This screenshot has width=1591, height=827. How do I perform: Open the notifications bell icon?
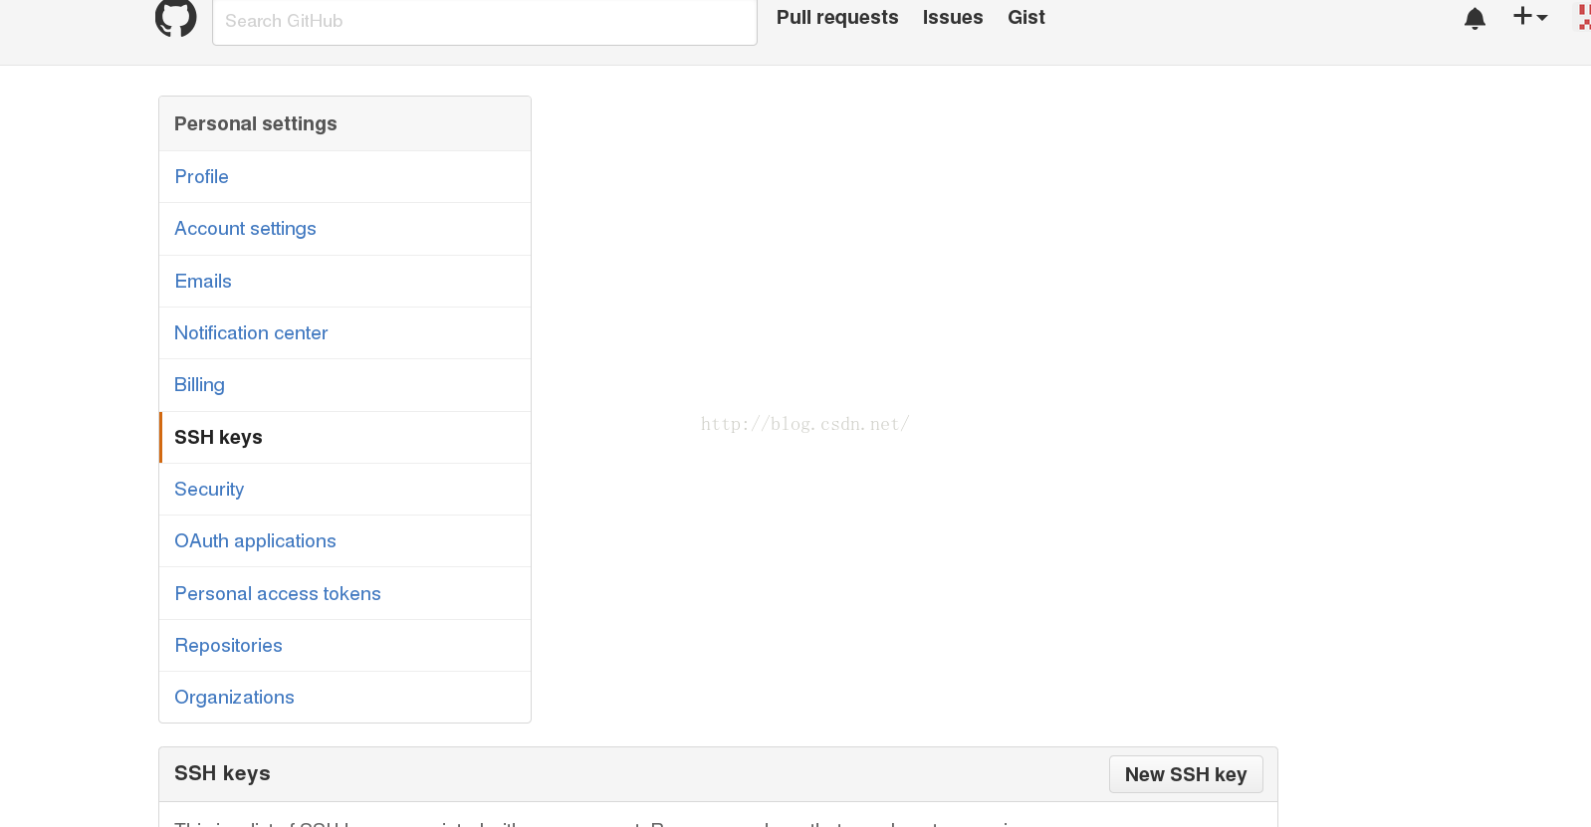click(1475, 18)
